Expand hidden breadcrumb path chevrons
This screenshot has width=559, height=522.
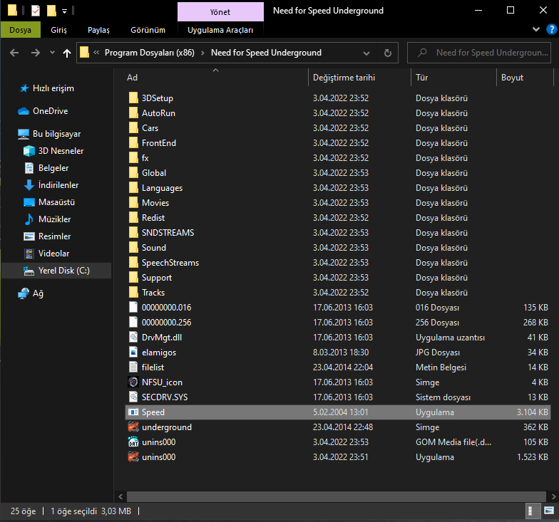96,53
